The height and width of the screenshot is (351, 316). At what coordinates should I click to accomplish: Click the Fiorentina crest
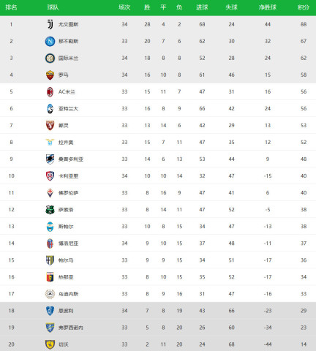click(50, 193)
